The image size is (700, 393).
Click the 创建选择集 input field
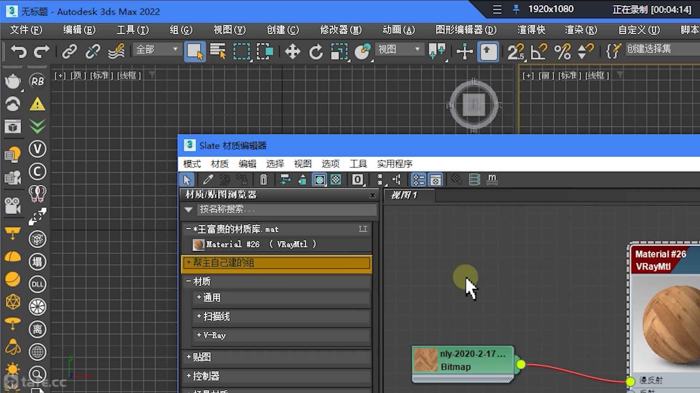(x=663, y=49)
